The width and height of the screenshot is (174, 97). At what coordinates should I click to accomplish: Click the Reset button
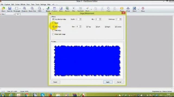(55, 82)
